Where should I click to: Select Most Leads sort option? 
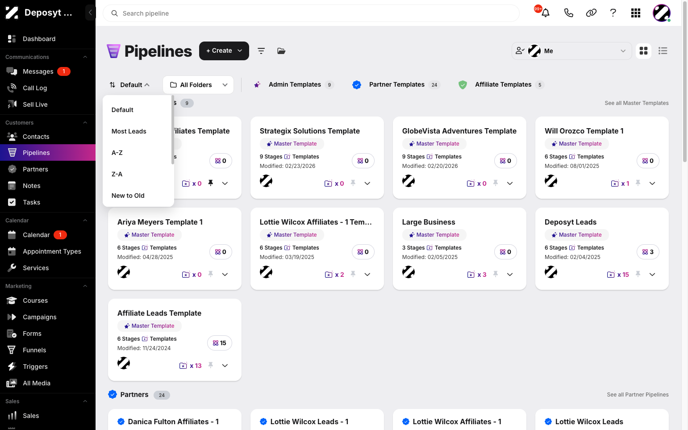(138, 131)
